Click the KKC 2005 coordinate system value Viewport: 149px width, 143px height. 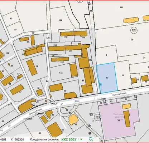pyautogui.click(x=69, y=139)
